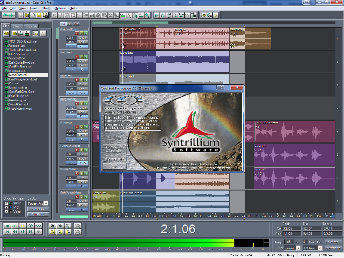The image size is (344, 258).
Task: Pause playback with the yellow pause button
Action: click(x=23, y=225)
